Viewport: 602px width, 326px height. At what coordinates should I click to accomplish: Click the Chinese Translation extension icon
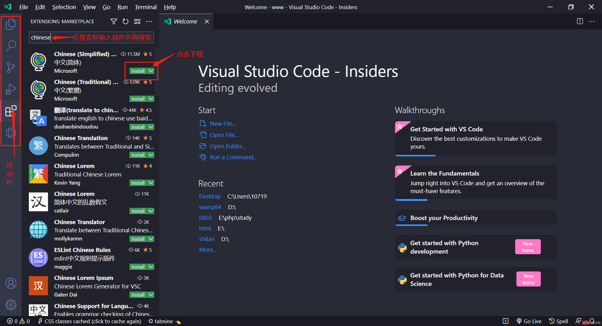39,146
